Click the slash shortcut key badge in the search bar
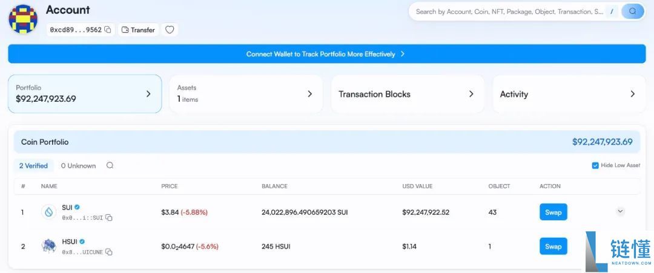 (612, 12)
